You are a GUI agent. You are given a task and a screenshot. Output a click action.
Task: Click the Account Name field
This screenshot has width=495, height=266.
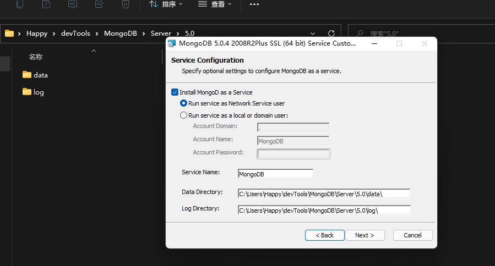293,141
